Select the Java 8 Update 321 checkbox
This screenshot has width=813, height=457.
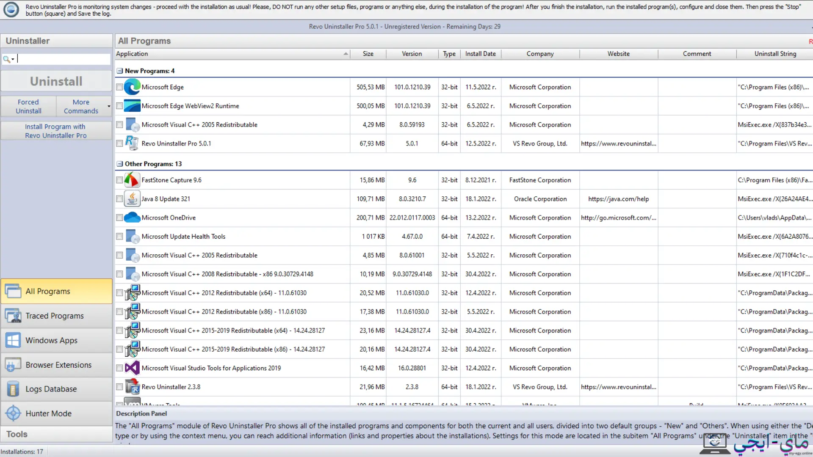click(119, 199)
